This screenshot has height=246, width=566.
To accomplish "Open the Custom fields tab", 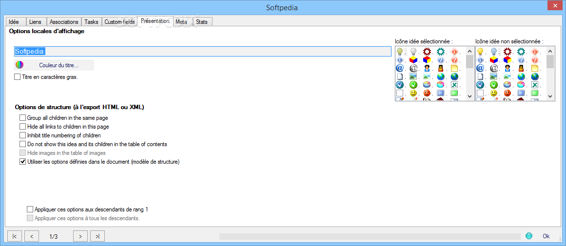I will click(119, 21).
